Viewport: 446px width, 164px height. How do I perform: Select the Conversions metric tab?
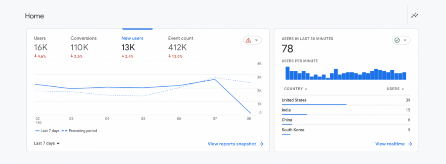84,47
